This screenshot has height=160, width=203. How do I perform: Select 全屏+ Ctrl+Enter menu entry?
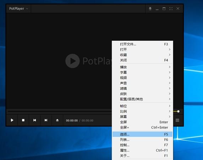click(x=142, y=127)
